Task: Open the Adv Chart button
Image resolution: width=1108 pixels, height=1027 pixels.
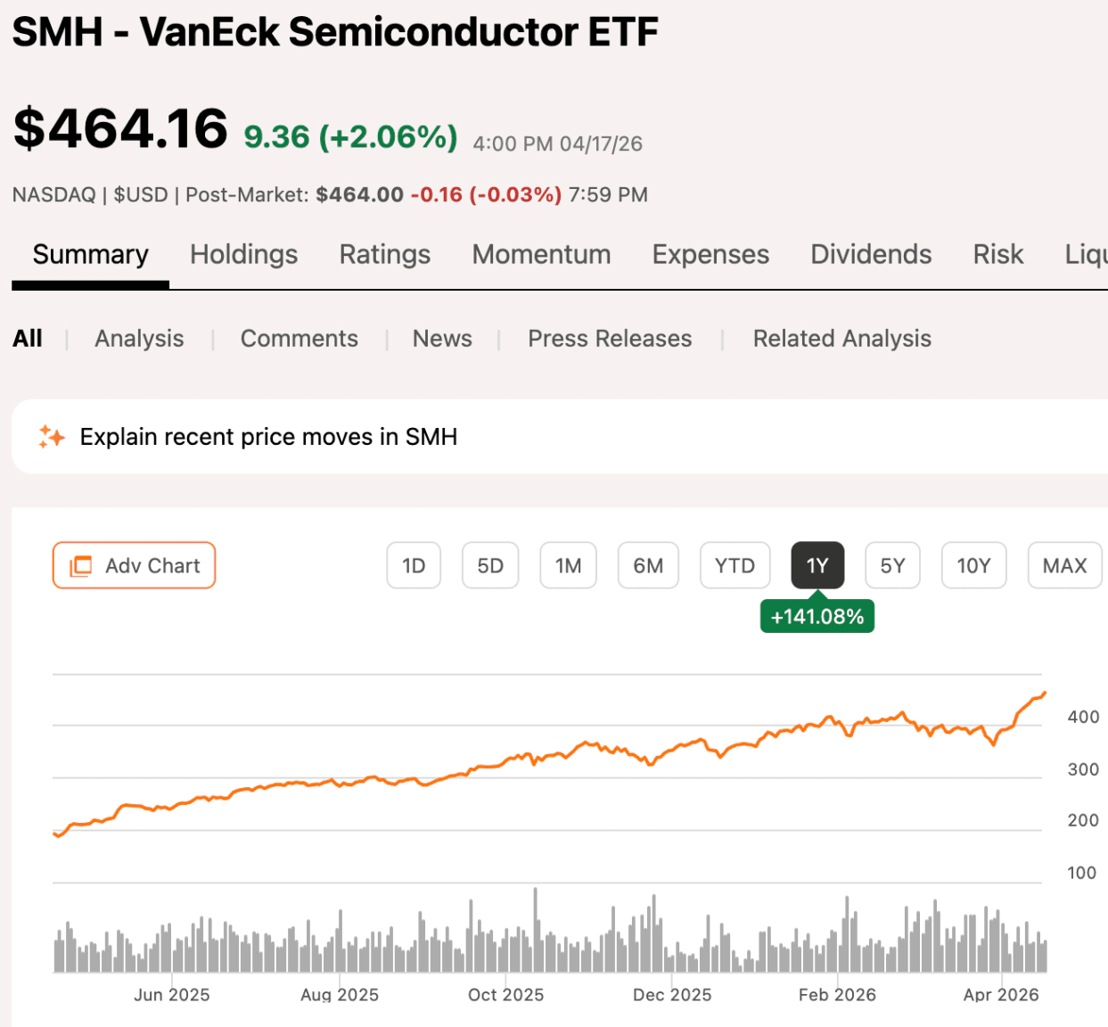Action: tap(135, 566)
